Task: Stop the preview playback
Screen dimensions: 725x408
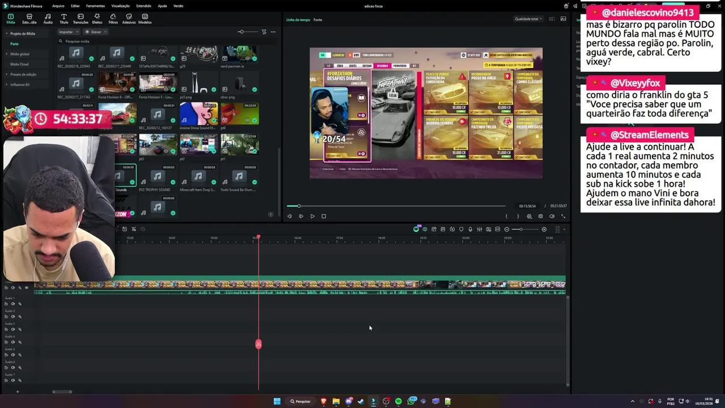Action: [323, 216]
